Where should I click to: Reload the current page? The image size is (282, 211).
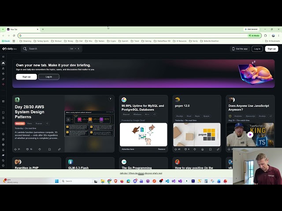click(14, 36)
